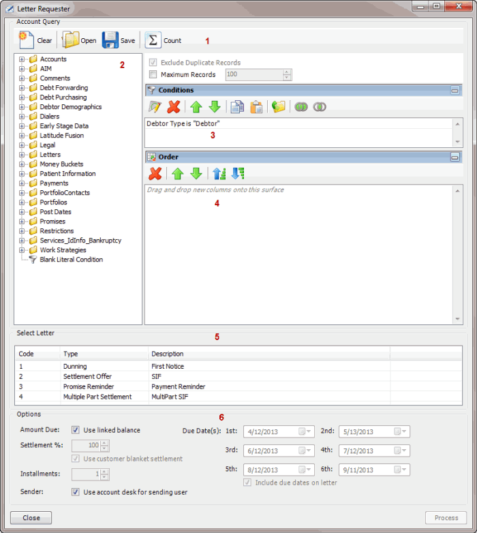Select letter row Dunning First Notice

[x=238, y=366]
